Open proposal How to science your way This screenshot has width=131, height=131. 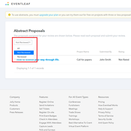[38, 60]
